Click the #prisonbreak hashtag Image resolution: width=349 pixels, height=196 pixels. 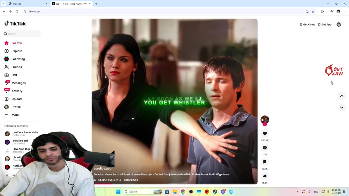tap(200, 174)
